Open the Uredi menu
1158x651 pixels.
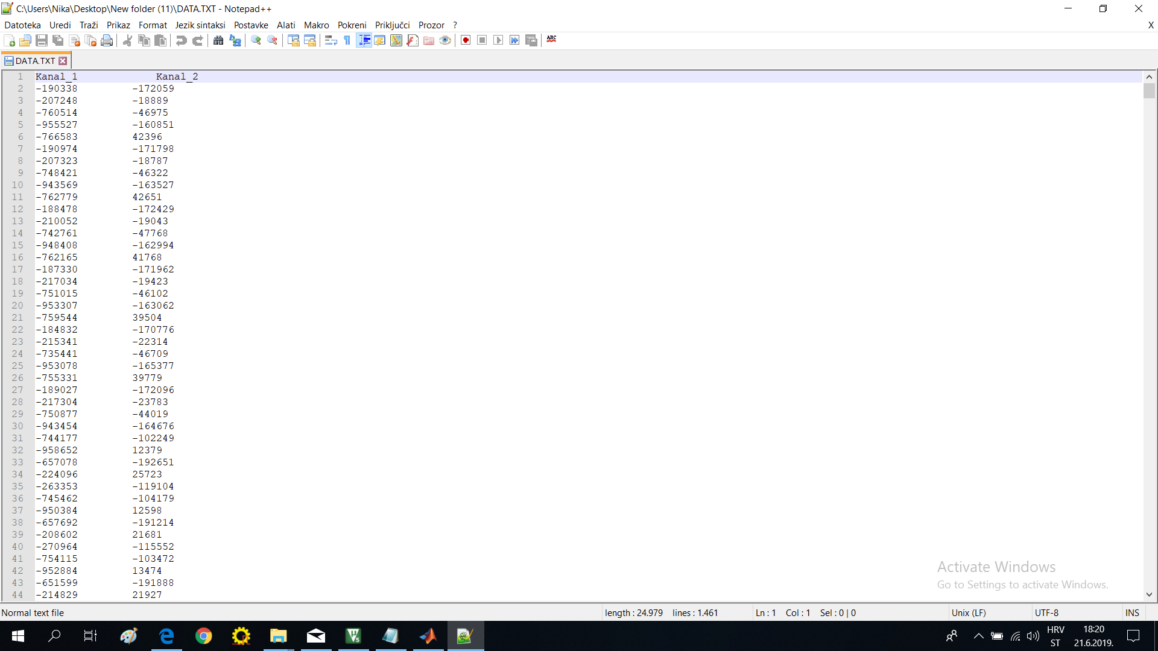tap(60, 25)
